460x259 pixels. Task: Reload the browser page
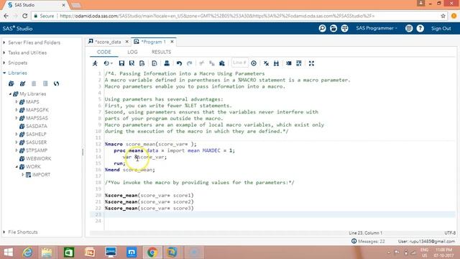coord(25,16)
